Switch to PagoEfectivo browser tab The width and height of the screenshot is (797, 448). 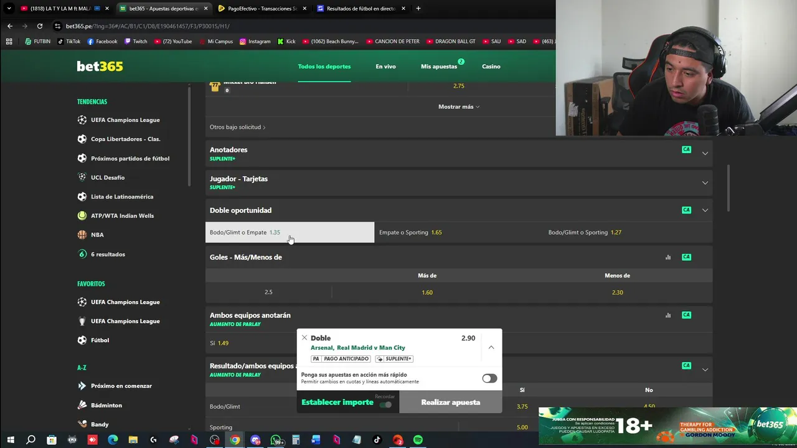click(x=262, y=9)
